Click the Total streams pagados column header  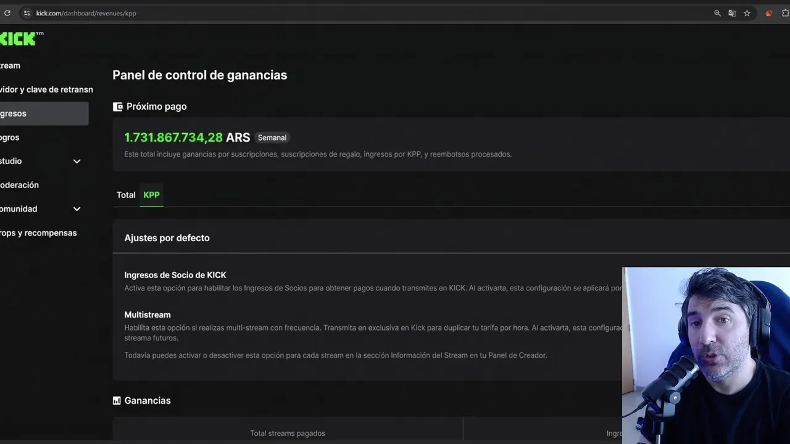[x=288, y=434]
